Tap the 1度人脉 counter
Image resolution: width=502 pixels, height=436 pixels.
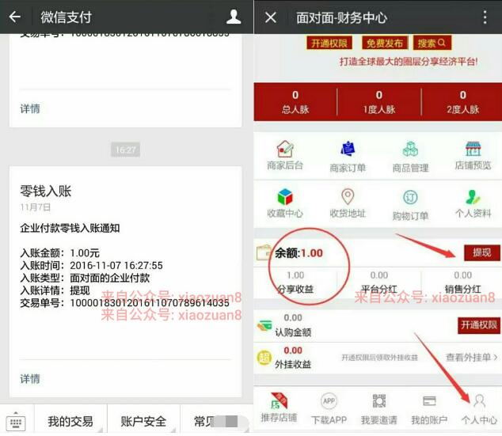tap(379, 102)
